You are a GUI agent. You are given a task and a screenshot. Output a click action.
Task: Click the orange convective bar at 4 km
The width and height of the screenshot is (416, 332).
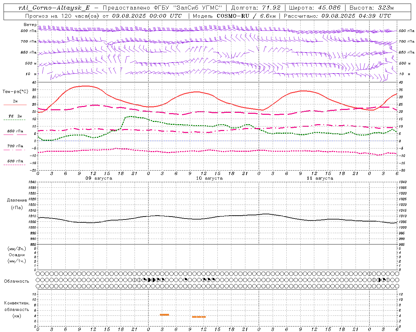pos(164,315)
